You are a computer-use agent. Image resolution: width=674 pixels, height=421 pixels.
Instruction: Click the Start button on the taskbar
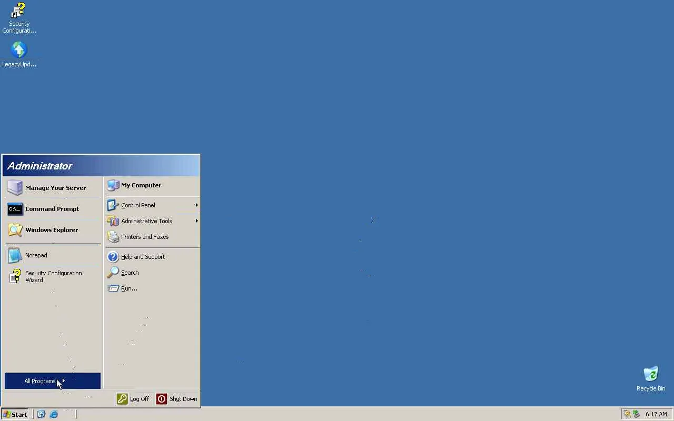(15, 414)
